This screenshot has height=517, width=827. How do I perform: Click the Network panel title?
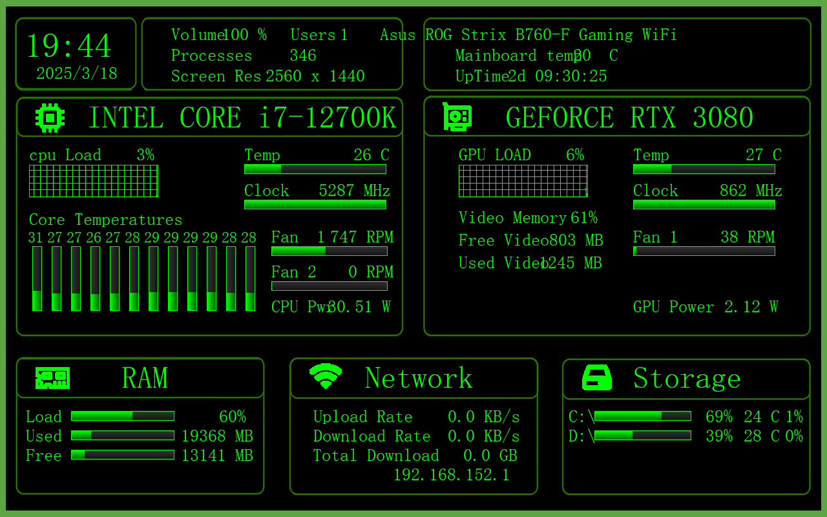[418, 378]
